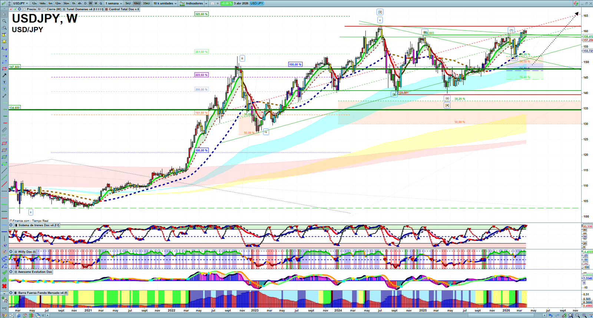Select the magnifier zoom tool
The image size is (593, 318).
click(4, 21)
